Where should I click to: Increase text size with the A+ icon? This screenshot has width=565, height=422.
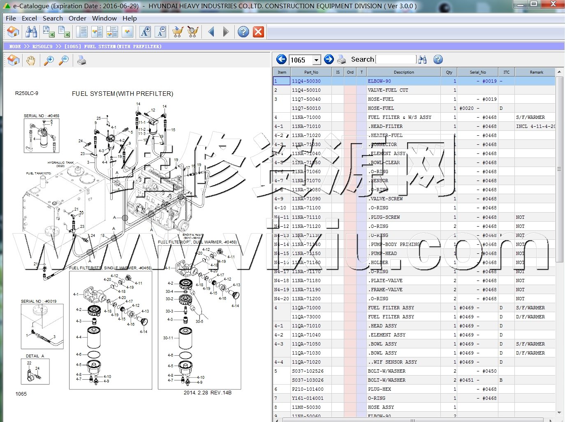(x=145, y=32)
